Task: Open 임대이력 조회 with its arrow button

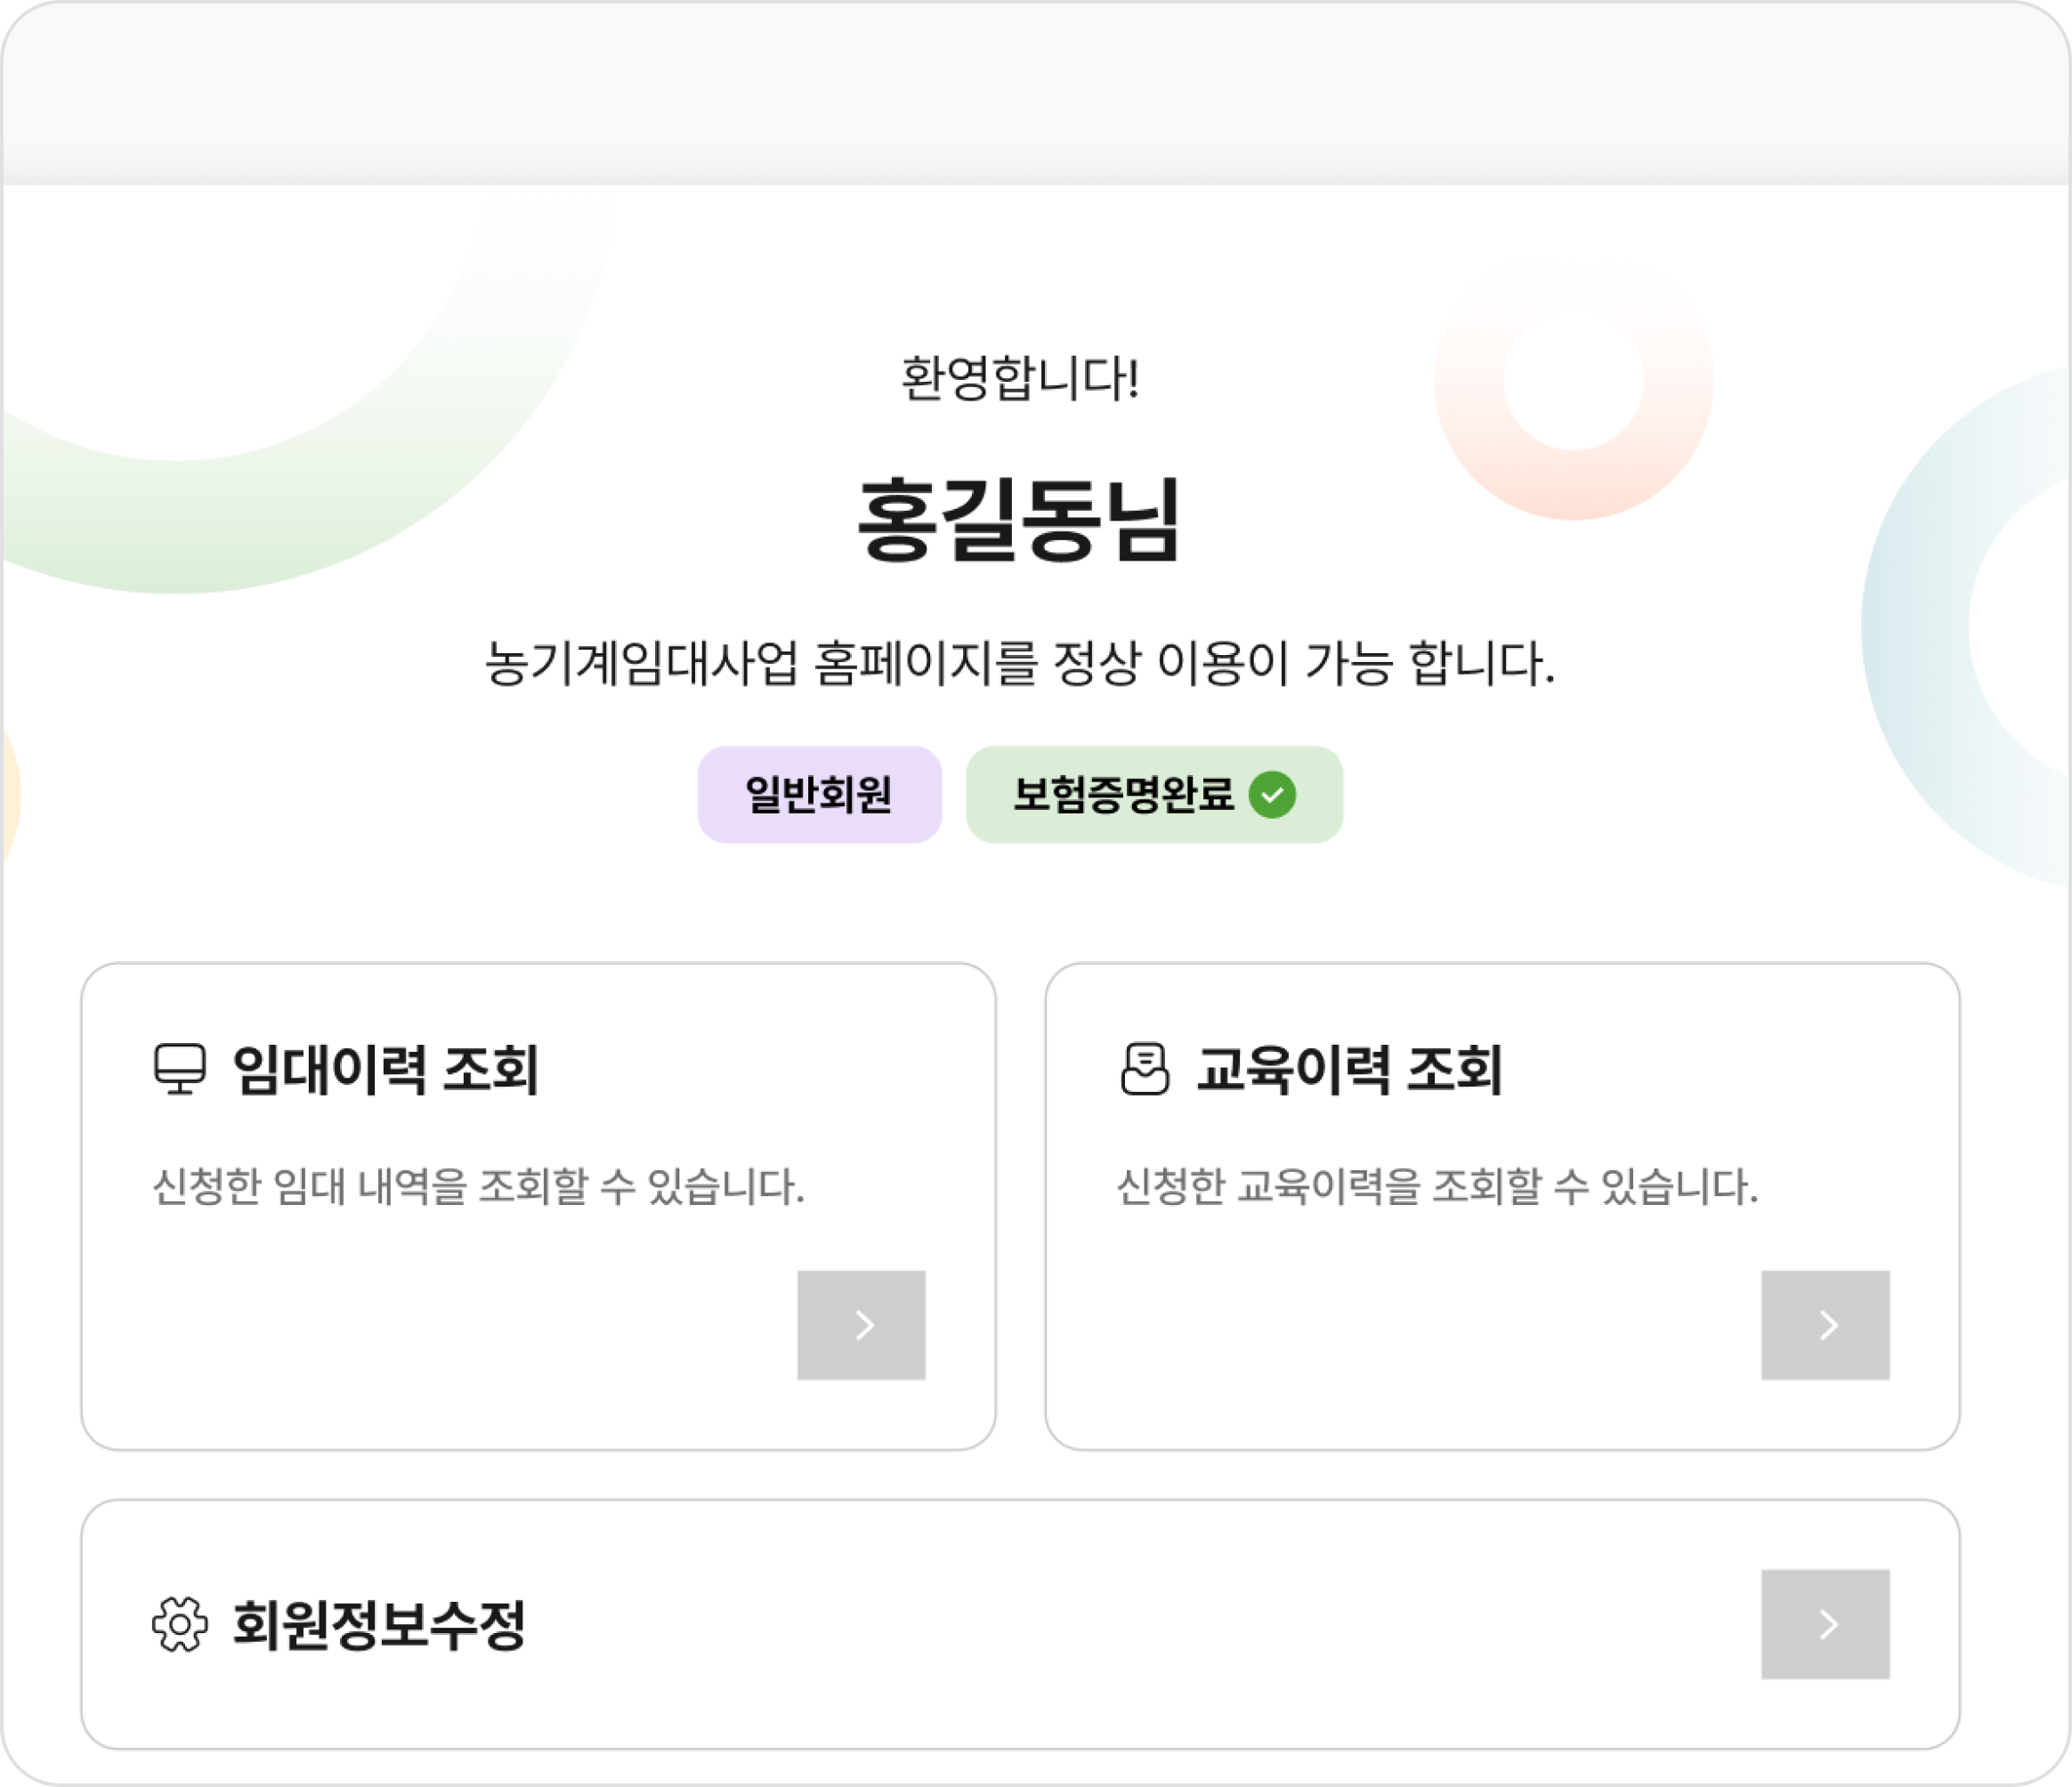Action: click(x=861, y=1325)
